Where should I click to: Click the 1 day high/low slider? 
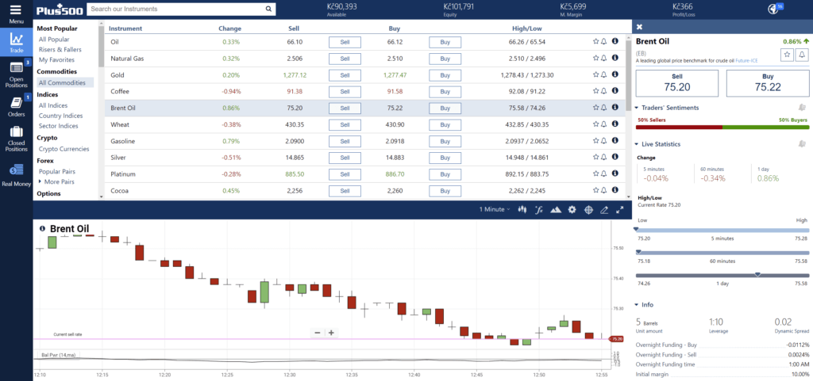[x=722, y=275]
